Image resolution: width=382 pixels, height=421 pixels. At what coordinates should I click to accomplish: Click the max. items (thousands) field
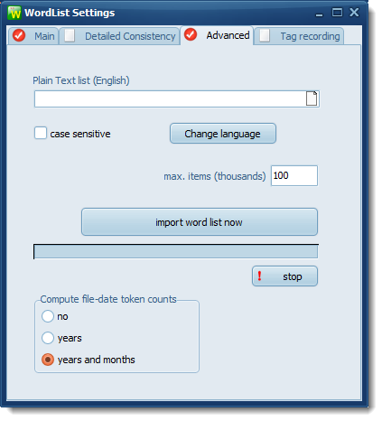coord(294,175)
